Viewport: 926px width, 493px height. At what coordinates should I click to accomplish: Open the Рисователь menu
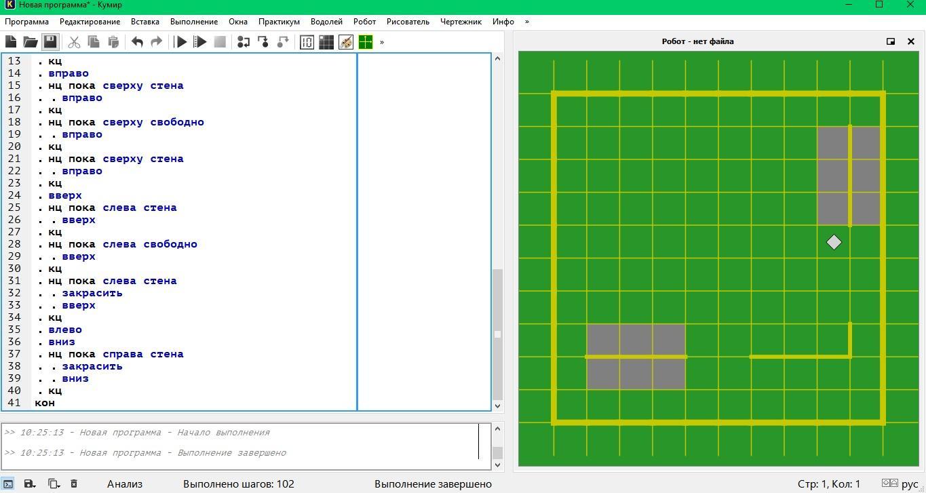(x=408, y=22)
